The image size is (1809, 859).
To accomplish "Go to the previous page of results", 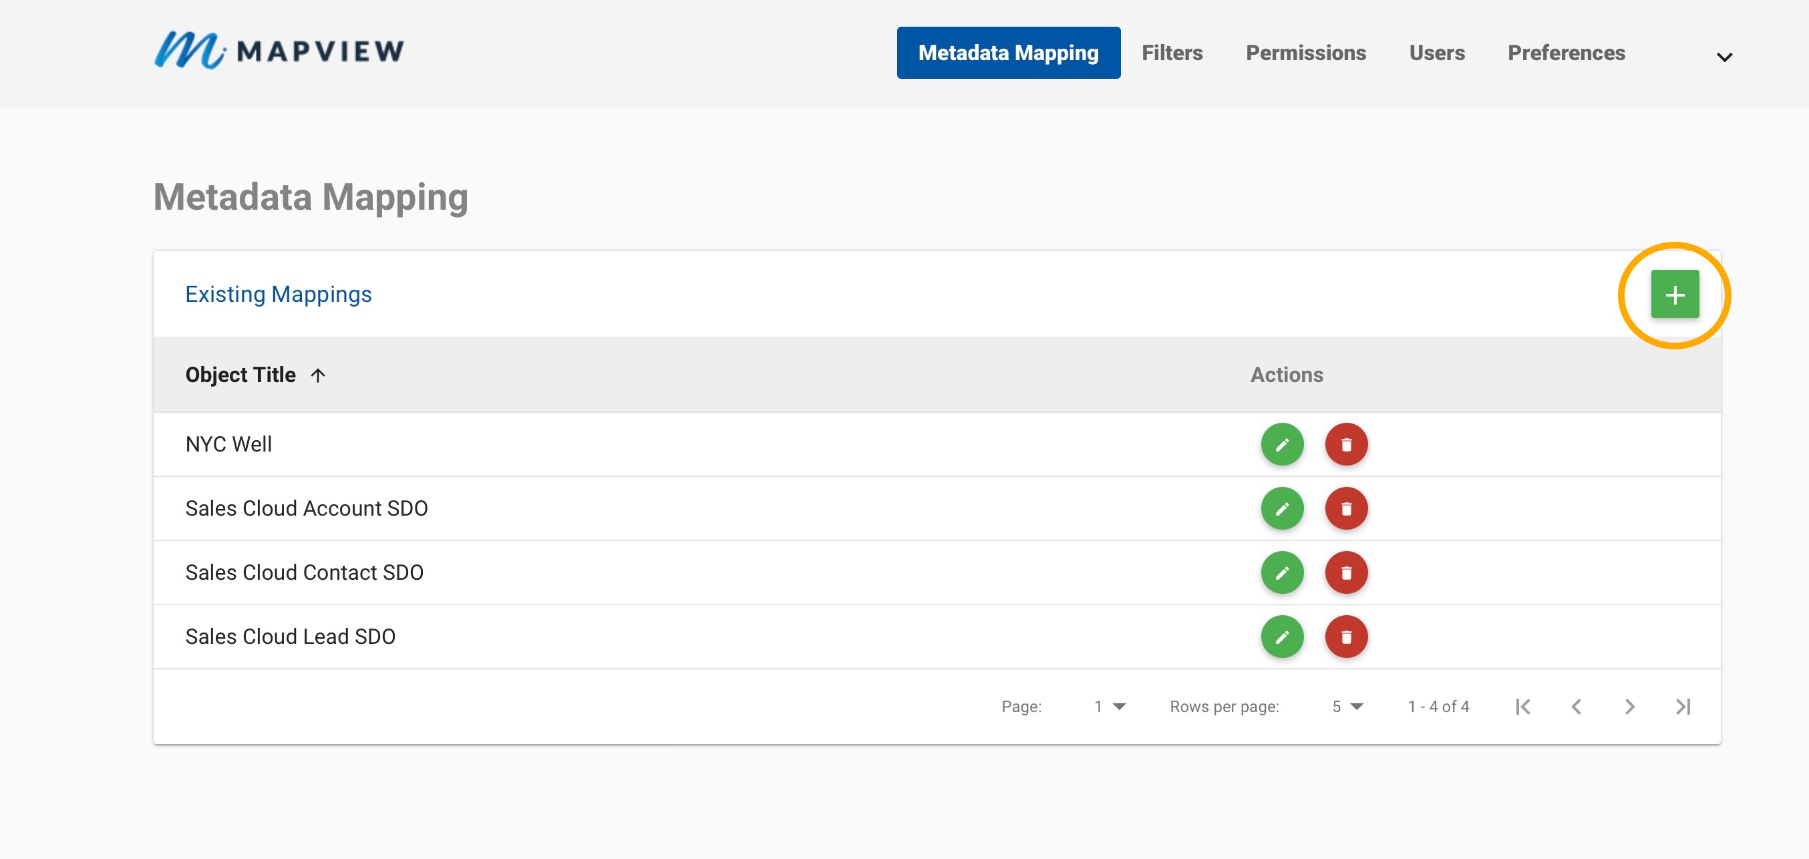I will tap(1576, 707).
